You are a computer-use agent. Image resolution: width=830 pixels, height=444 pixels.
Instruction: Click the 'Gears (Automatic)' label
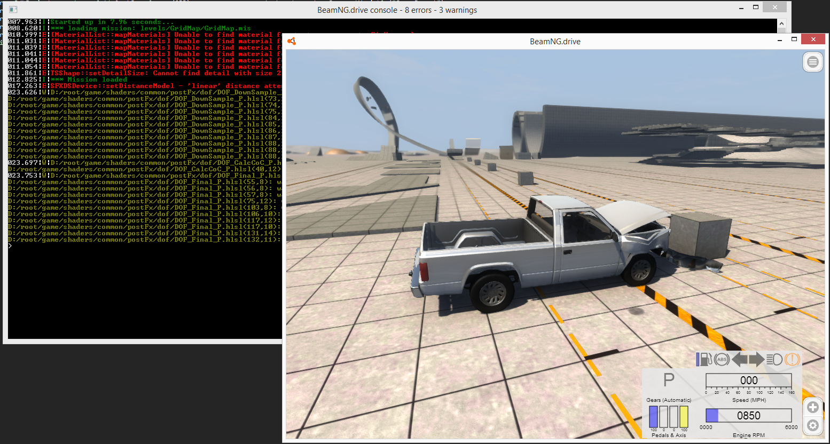tap(669, 400)
